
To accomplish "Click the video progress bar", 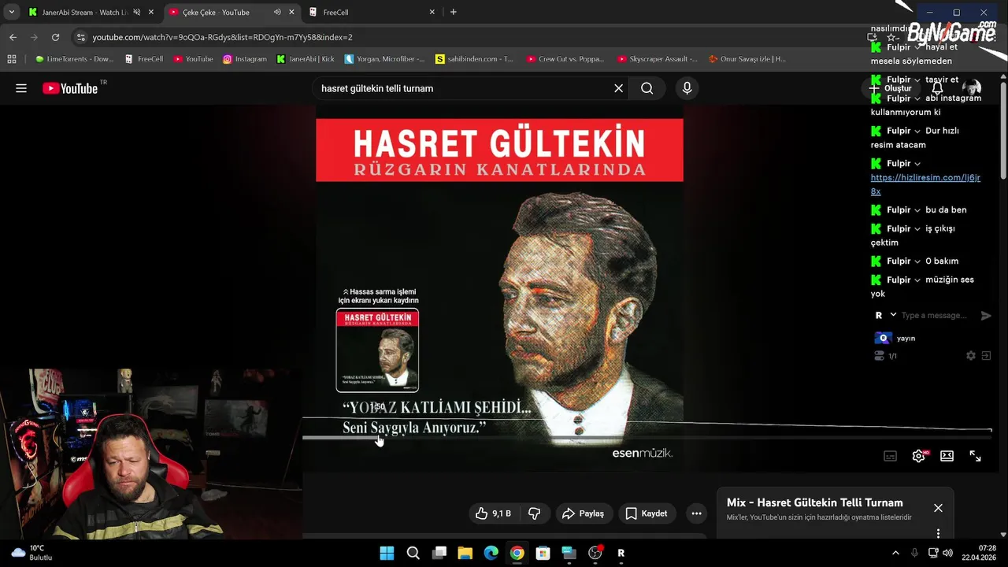I will 647,438.
